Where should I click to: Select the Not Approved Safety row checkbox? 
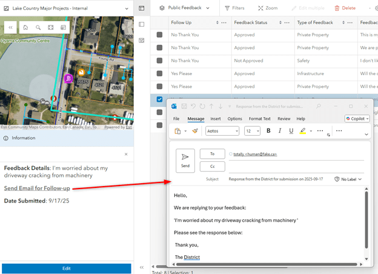pyautogui.click(x=159, y=61)
